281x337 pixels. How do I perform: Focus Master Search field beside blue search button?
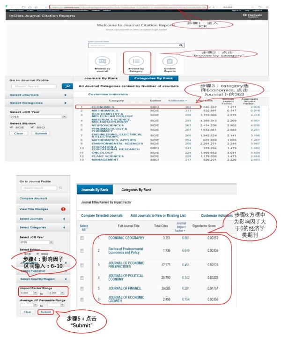(34, 86)
